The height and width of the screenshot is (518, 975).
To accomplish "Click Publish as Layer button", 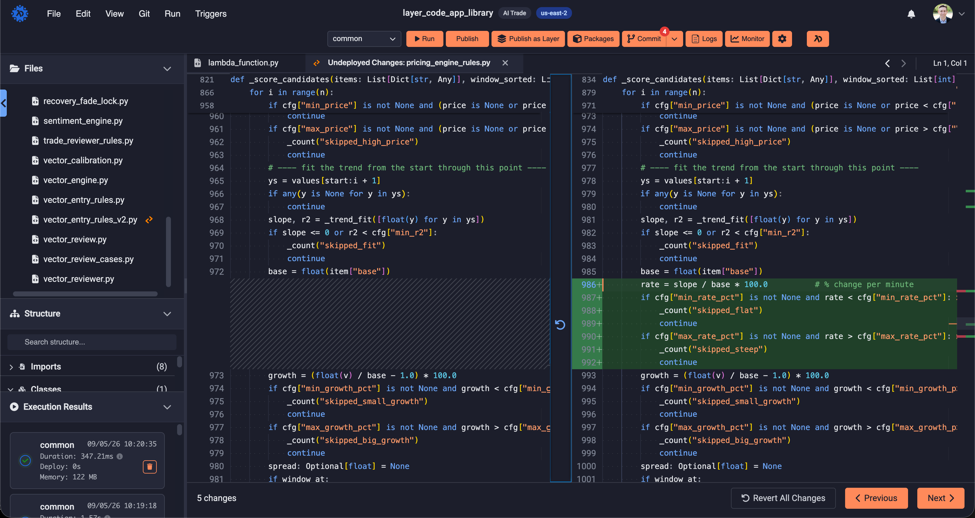I will pyautogui.click(x=528, y=39).
